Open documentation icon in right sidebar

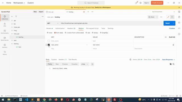179,17
